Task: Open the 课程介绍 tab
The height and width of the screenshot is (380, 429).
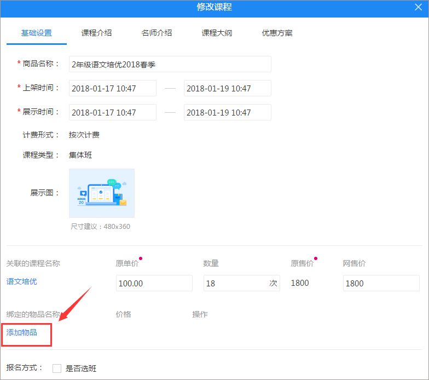Action: 97,33
